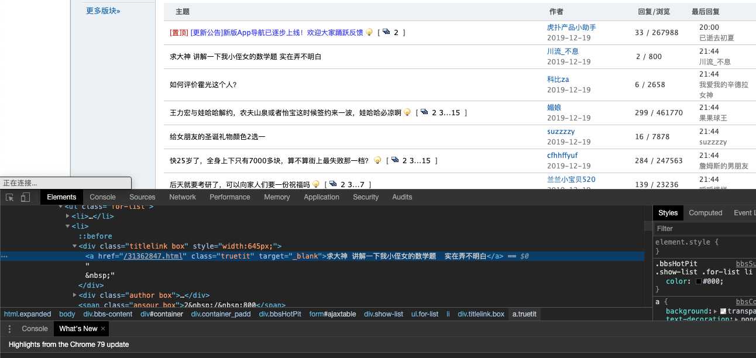Go to page 15 of 王力宏 thread
This screenshot has width=756, height=358.
click(456, 113)
